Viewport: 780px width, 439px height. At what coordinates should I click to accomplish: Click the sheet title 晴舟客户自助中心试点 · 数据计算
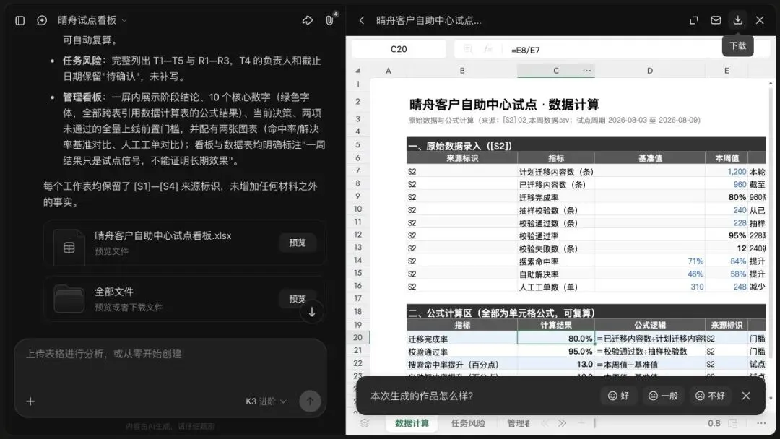pos(504,105)
